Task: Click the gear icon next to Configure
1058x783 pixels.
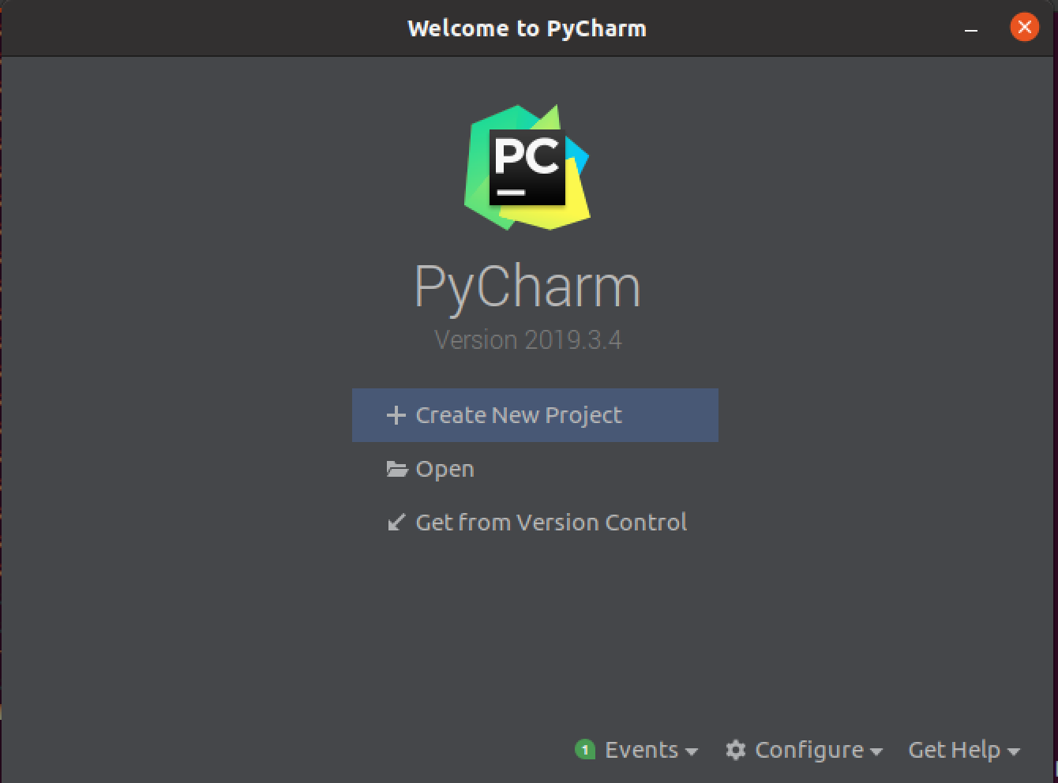Action: tap(735, 750)
